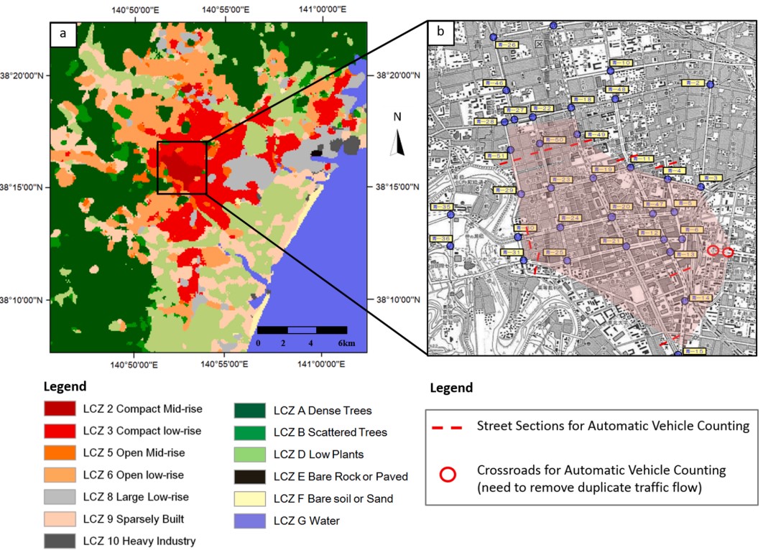Click the yellow label 48 on map b
The image size is (763, 550).
[x=617, y=90]
